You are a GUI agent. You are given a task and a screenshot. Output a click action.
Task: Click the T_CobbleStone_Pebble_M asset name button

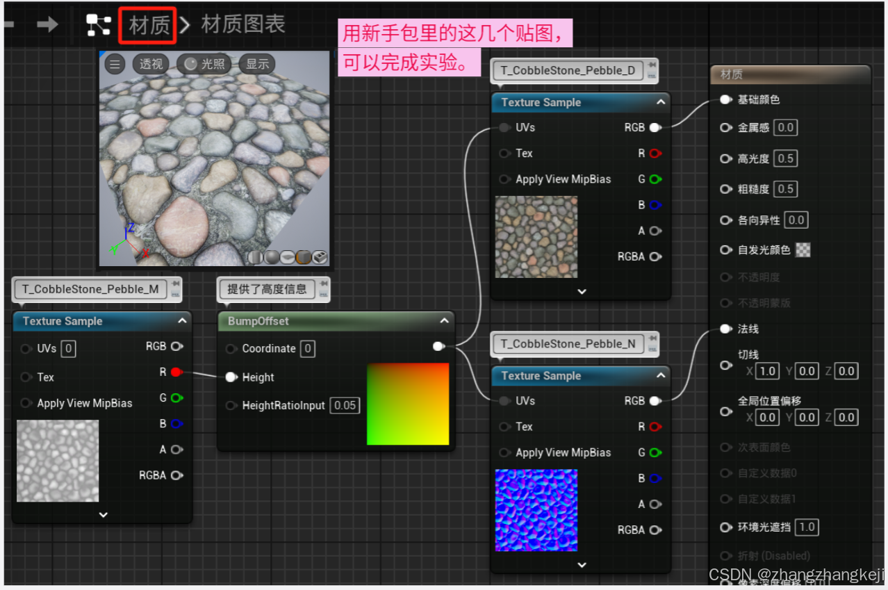(x=91, y=290)
